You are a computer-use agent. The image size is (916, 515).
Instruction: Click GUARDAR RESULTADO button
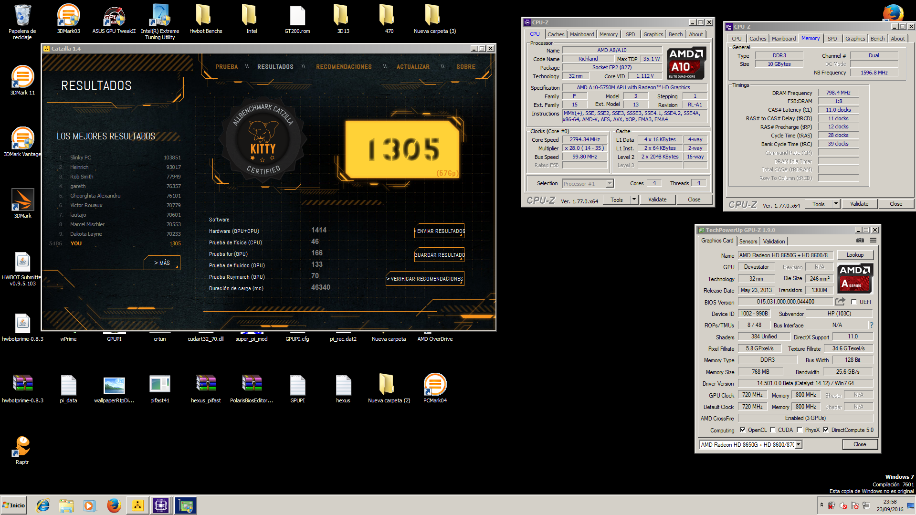point(439,255)
